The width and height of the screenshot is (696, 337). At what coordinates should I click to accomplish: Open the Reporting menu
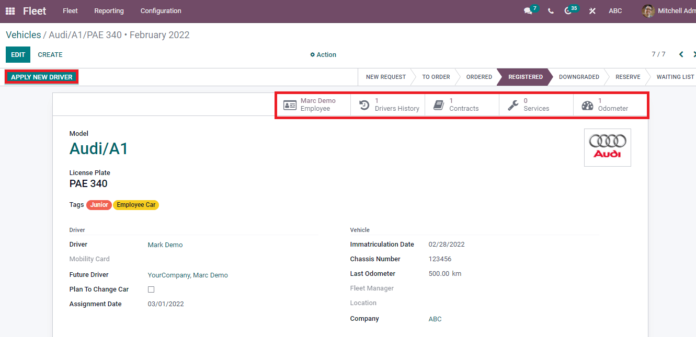coord(109,11)
